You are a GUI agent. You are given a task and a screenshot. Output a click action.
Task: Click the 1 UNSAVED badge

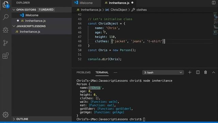[x=46, y=10]
